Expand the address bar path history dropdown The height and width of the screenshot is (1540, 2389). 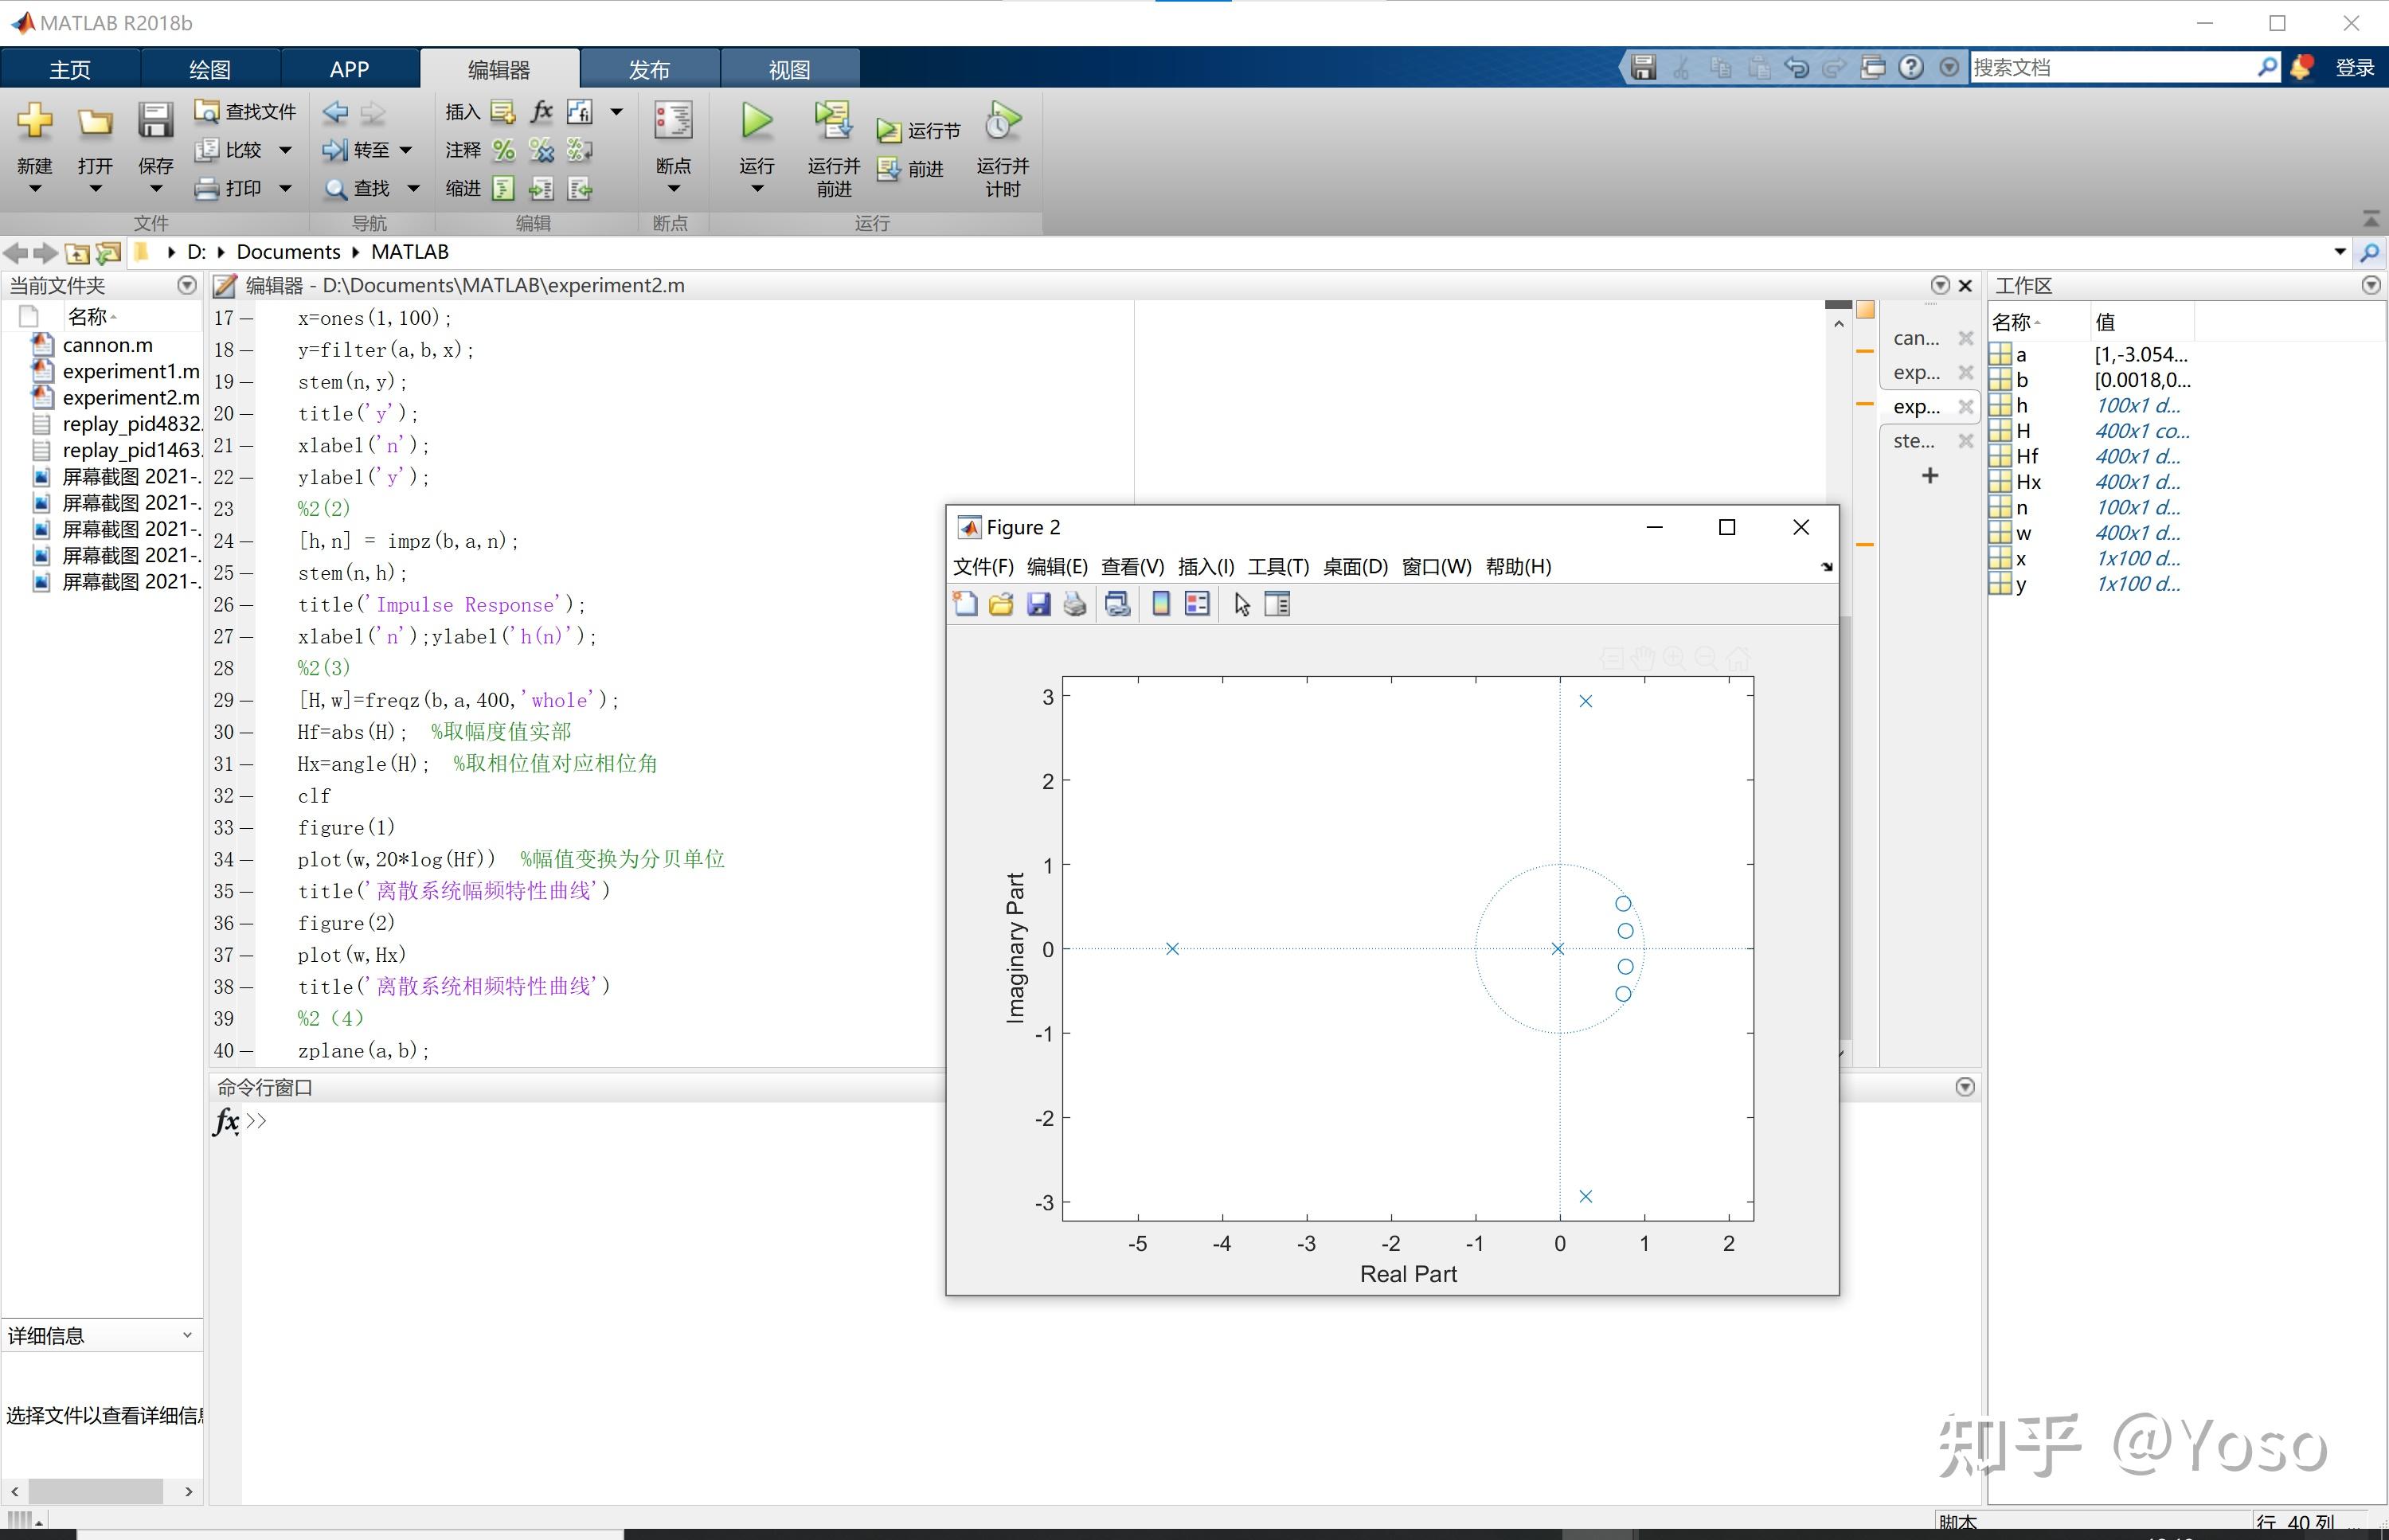pyautogui.click(x=2340, y=251)
